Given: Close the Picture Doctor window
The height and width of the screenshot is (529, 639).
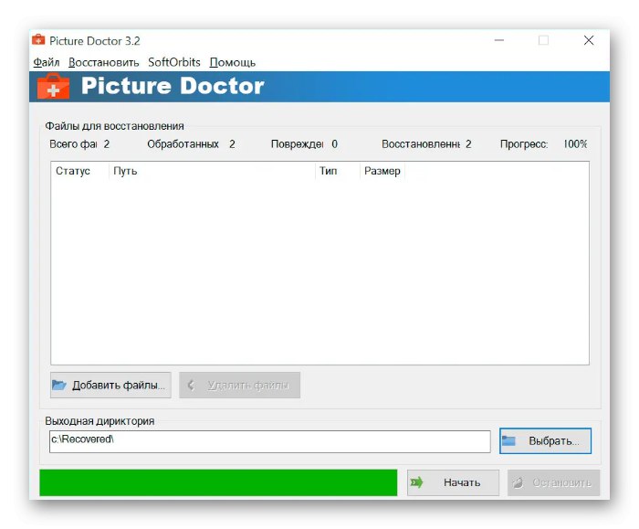Looking at the screenshot, I should click(x=589, y=40).
